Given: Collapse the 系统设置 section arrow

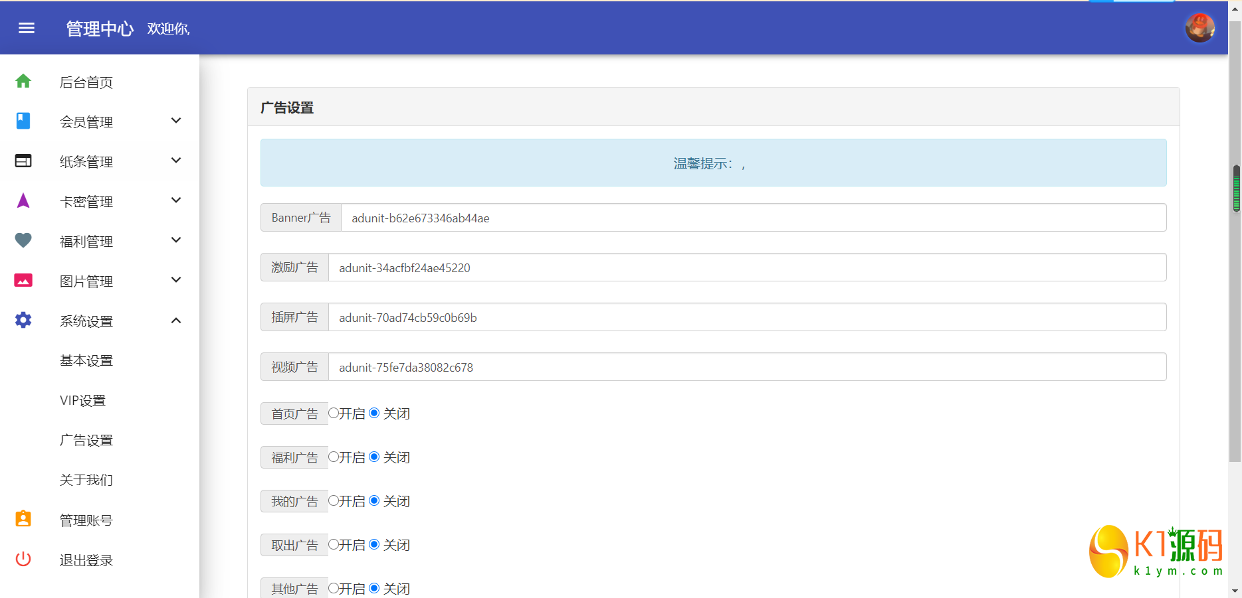Looking at the screenshot, I should 176,321.
